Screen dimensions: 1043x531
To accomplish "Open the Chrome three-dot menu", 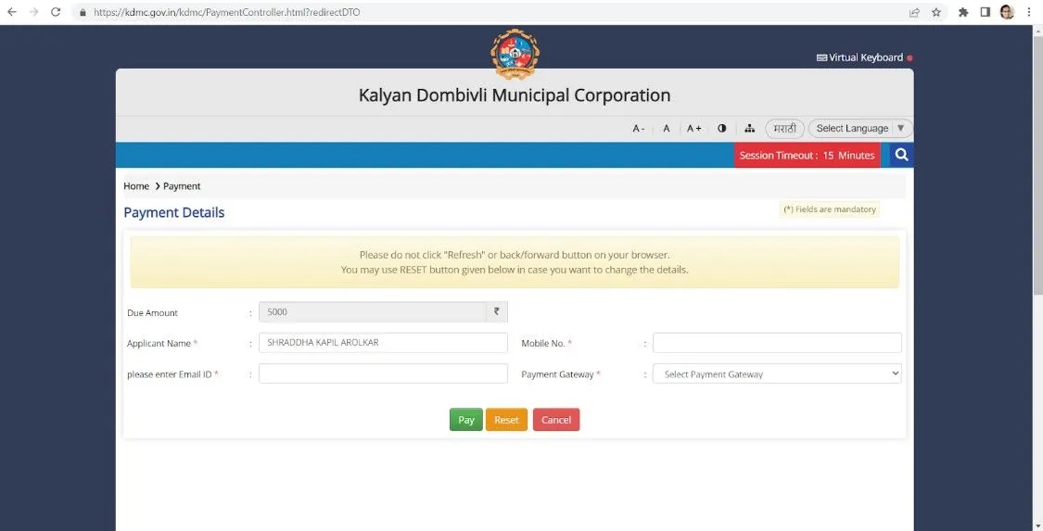I will click(1029, 12).
